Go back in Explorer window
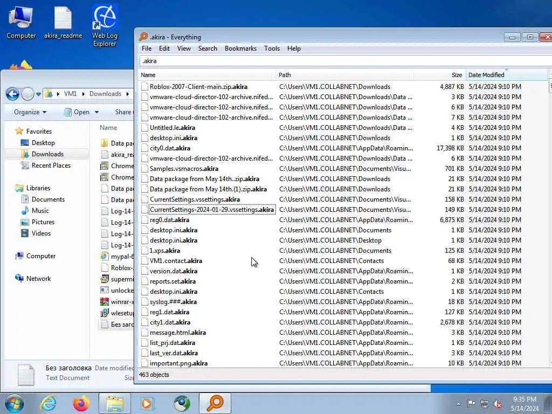This screenshot has width=552, height=414. click(x=13, y=94)
